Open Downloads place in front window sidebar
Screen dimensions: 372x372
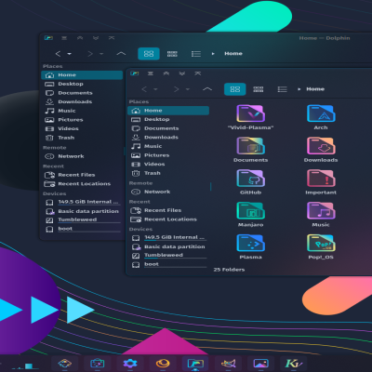tap(168, 138)
